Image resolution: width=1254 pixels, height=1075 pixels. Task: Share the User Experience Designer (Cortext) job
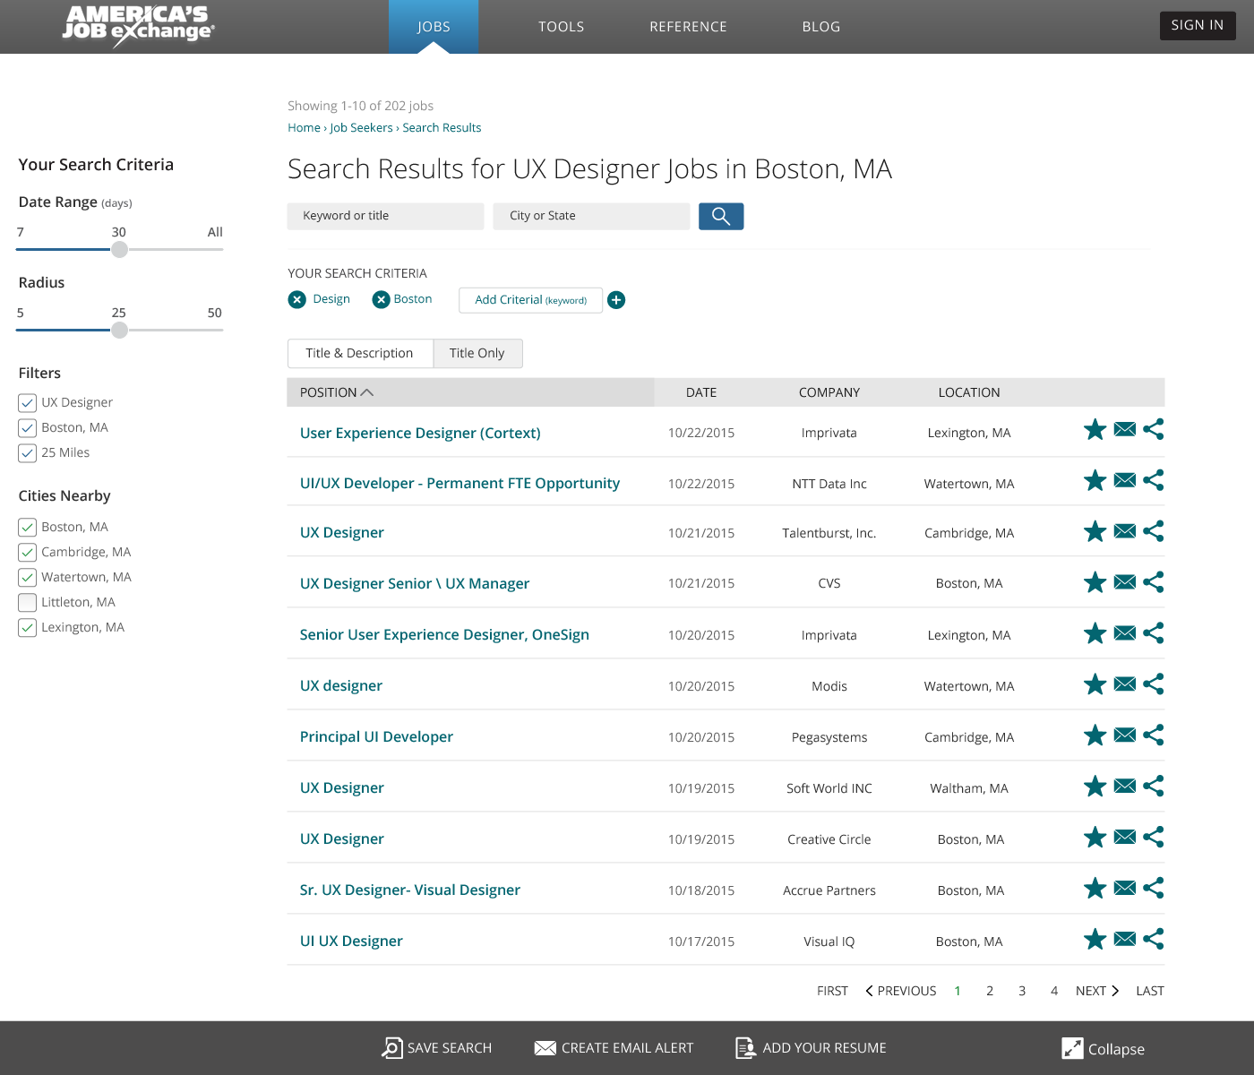[1154, 430]
